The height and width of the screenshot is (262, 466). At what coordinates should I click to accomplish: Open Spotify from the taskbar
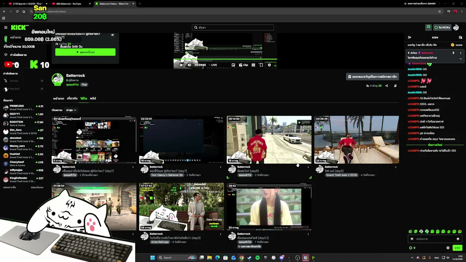(x=257, y=258)
